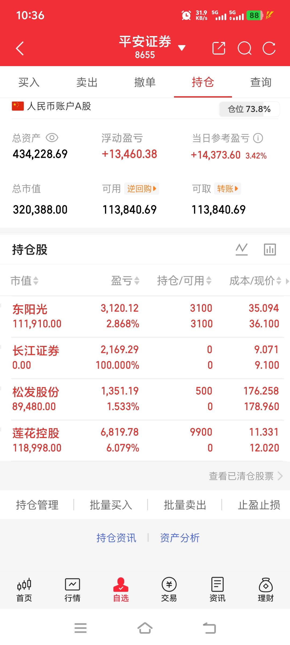
Task: Tap the 仓位 73.8% position bar
Action: (249, 109)
